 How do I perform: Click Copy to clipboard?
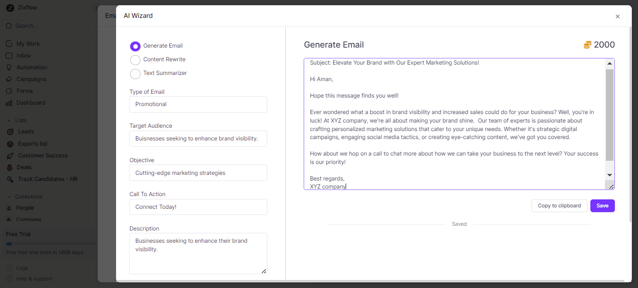pyautogui.click(x=559, y=206)
